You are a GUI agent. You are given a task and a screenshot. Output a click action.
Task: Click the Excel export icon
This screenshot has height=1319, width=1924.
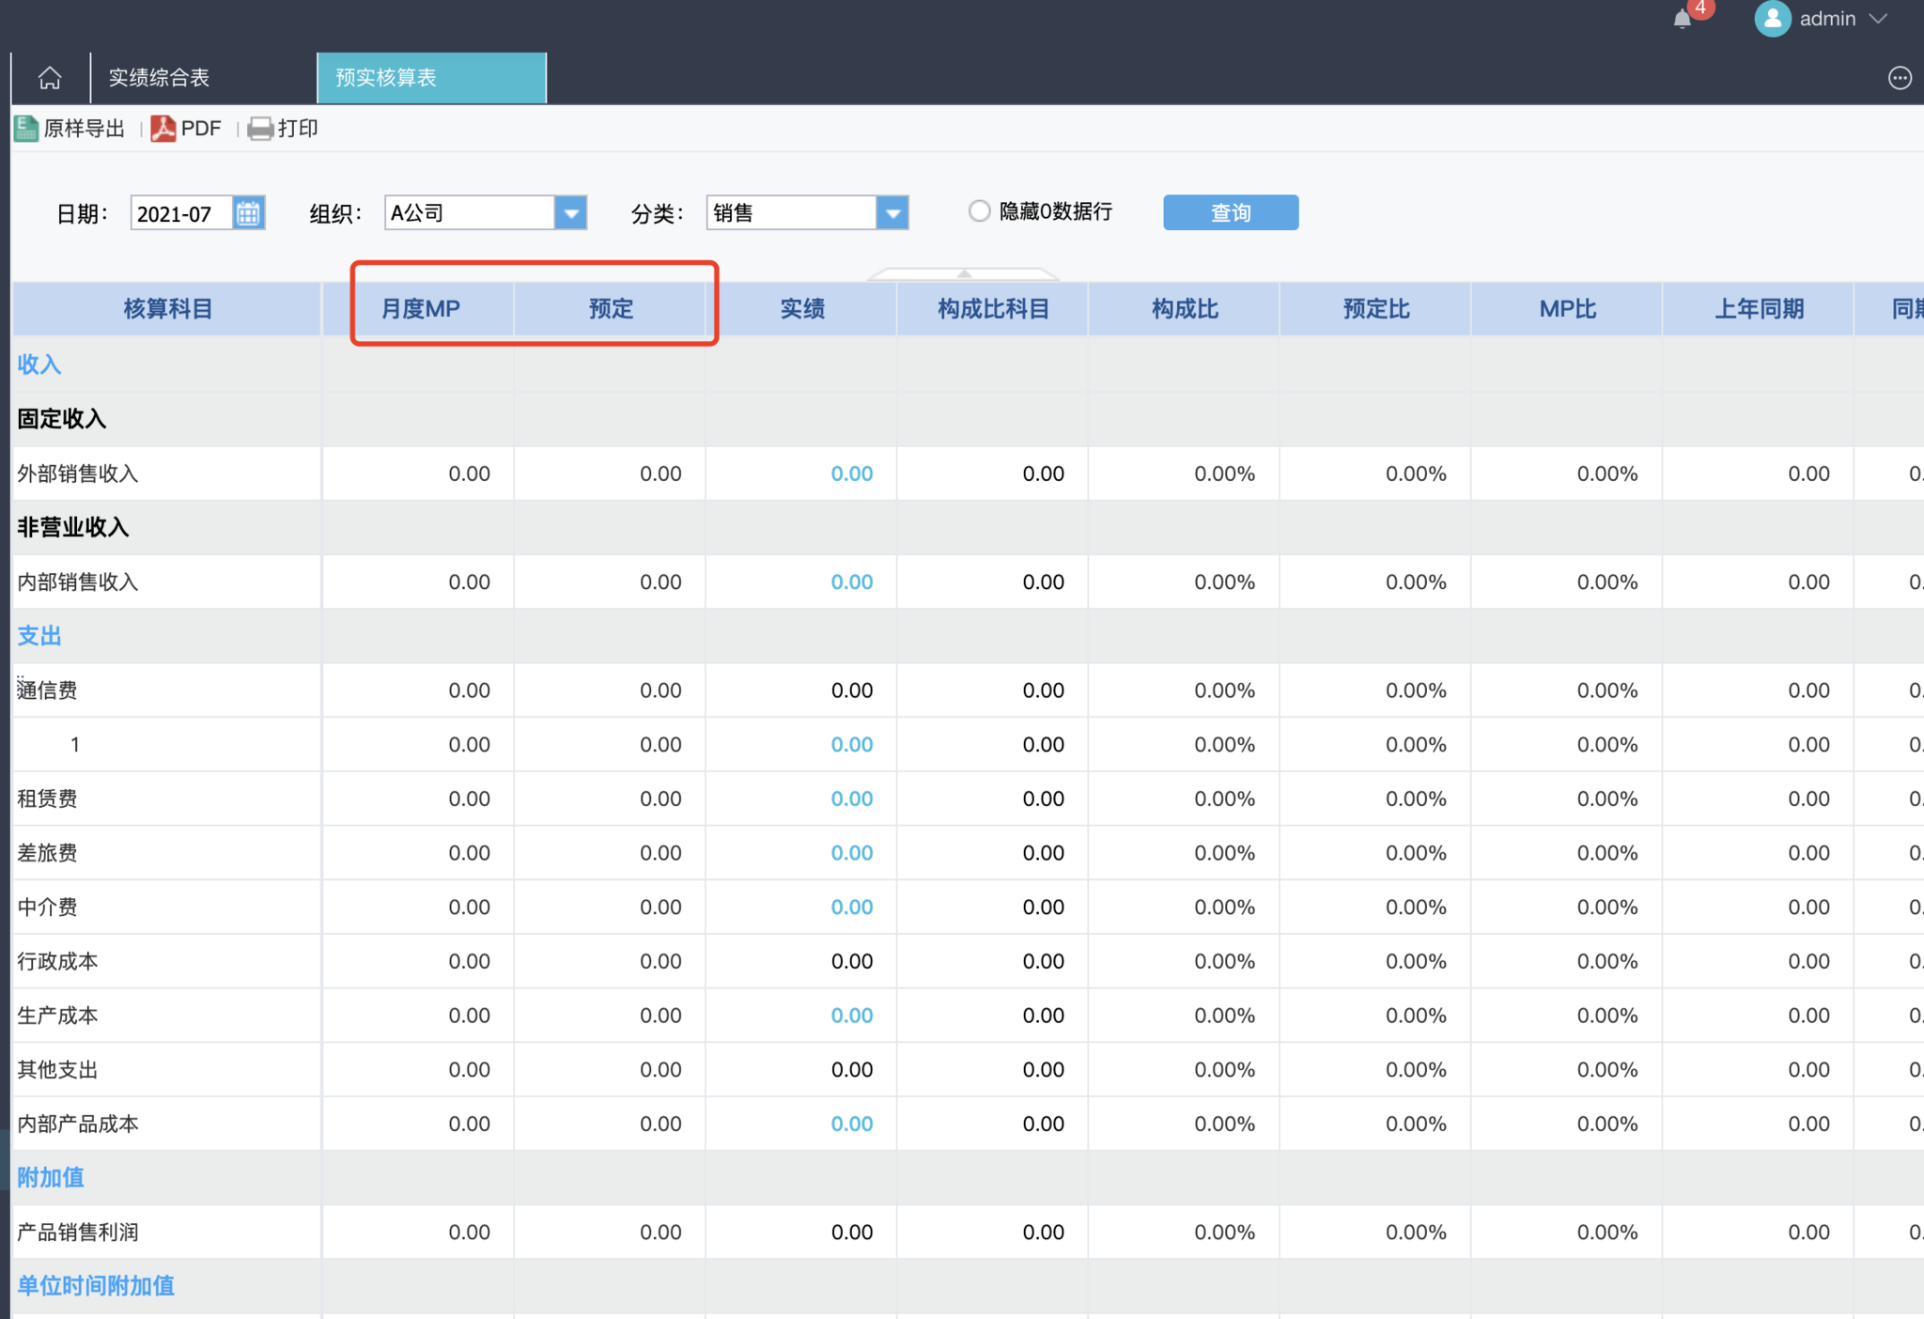point(26,129)
